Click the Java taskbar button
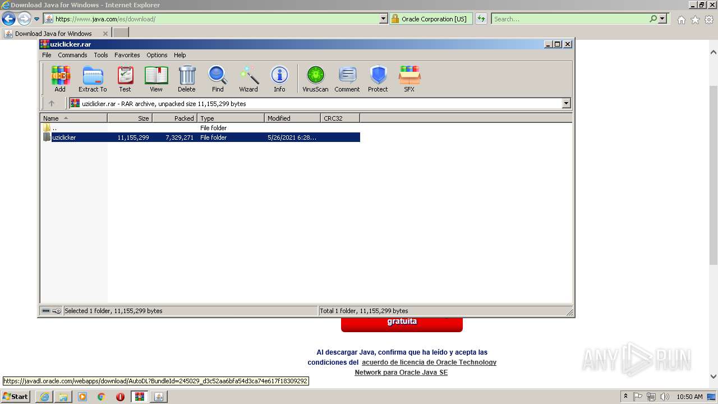The image size is (718, 404). [x=159, y=397]
